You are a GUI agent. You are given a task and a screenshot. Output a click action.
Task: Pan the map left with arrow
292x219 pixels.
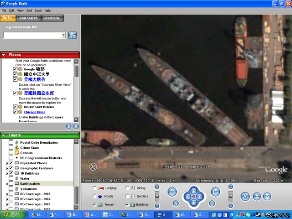coord(188,197)
